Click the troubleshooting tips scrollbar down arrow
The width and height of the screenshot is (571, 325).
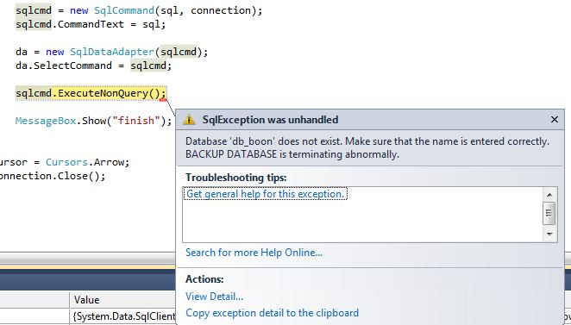pos(549,234)
